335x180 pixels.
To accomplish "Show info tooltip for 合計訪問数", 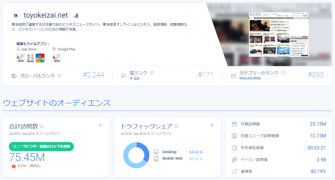I will click(42, 126).
